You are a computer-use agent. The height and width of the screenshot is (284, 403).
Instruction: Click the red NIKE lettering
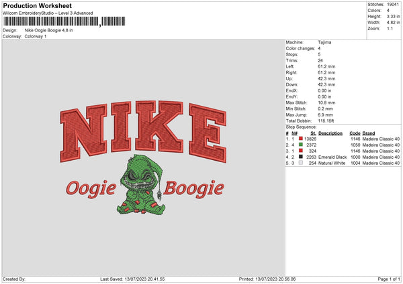[144, 131]
